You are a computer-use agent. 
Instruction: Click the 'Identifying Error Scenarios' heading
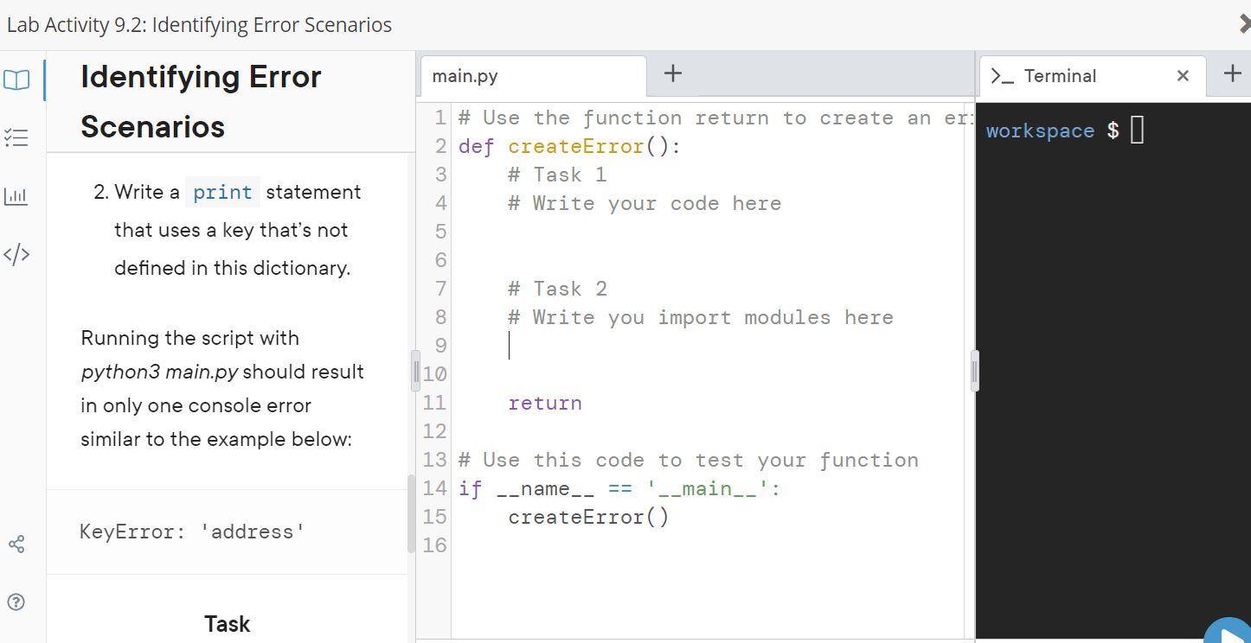(x=201, y=102)
